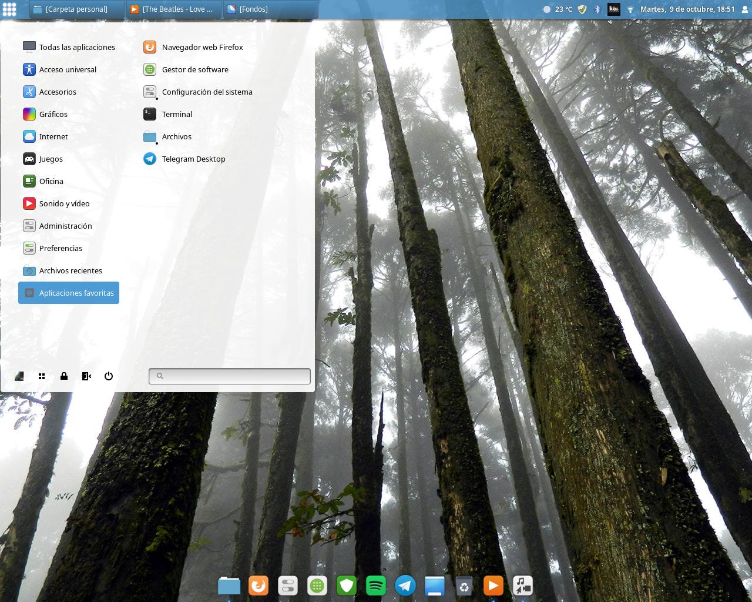This screenshot has width=752, height=602.
Task: Select the Gráficos category
Action: click(69, 114)
